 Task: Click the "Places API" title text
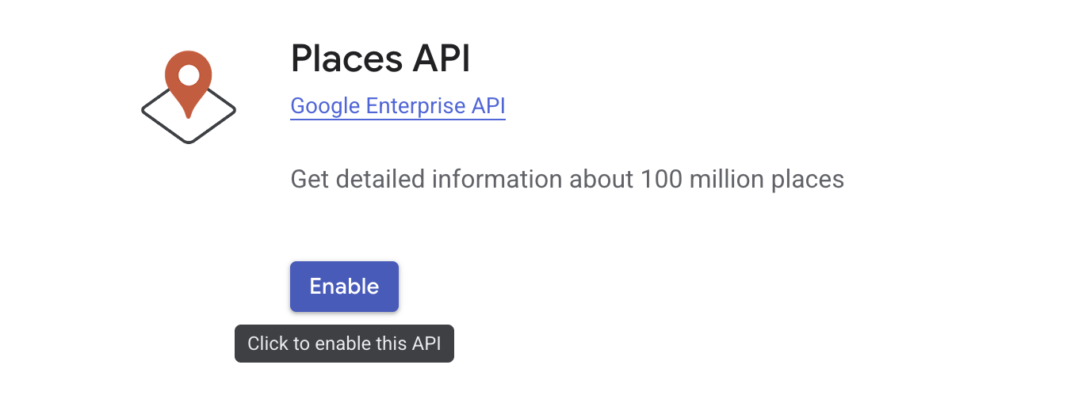380,59
